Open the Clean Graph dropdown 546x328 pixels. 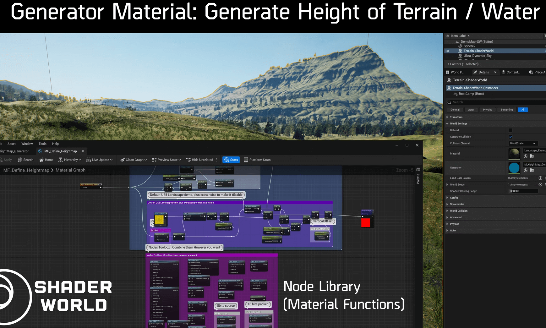point(134,160)
